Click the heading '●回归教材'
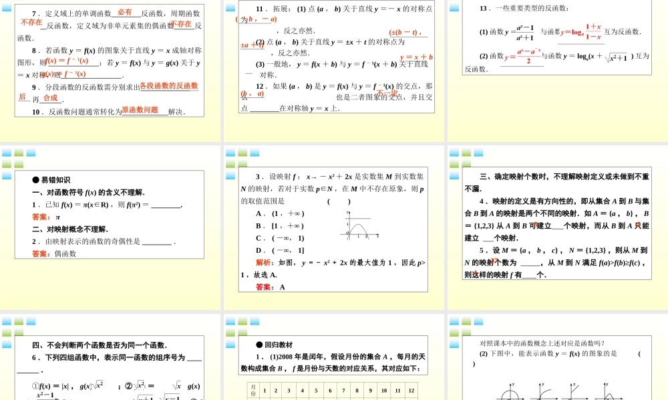Image resolution: width=668 pixels, height=400 pixels. 275,345
